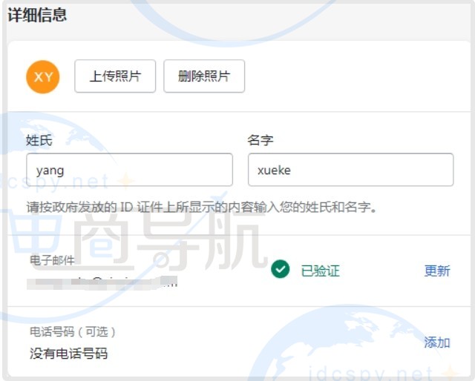This screenshot has width=475, height=381.
Task: Open the 更新 link for email
Action: tap(436, 271)
